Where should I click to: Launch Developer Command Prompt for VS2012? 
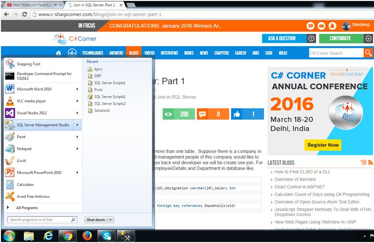(x=43, y=76)
